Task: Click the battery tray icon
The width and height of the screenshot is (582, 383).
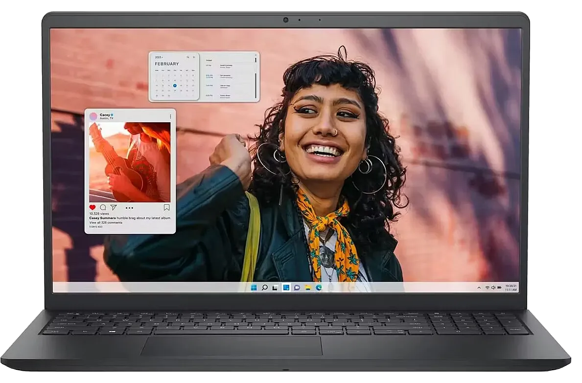Action: pyautogui.click(x=500, y=287)
